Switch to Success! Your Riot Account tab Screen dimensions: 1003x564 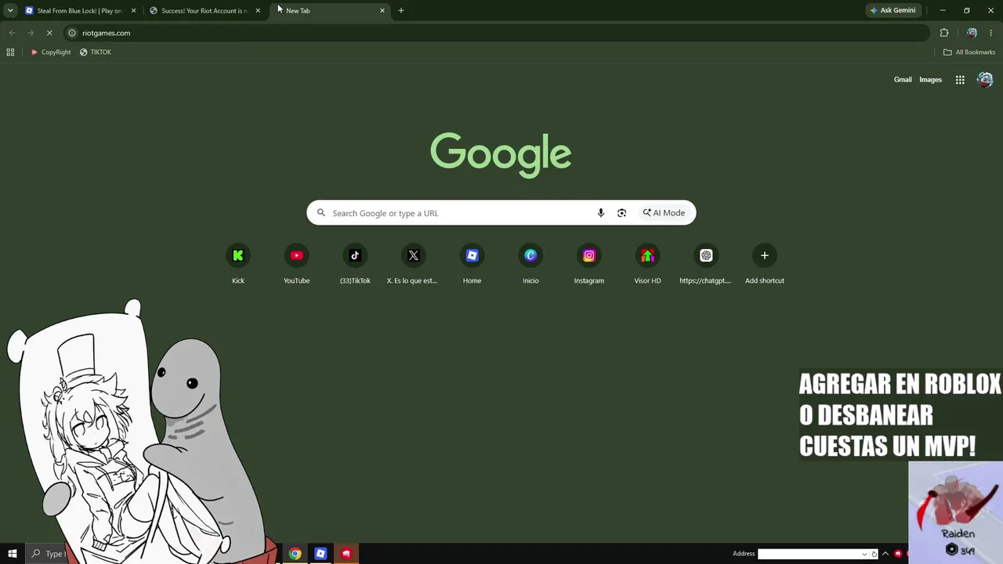(202, 10)
